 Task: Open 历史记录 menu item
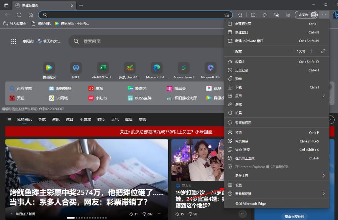277,70
